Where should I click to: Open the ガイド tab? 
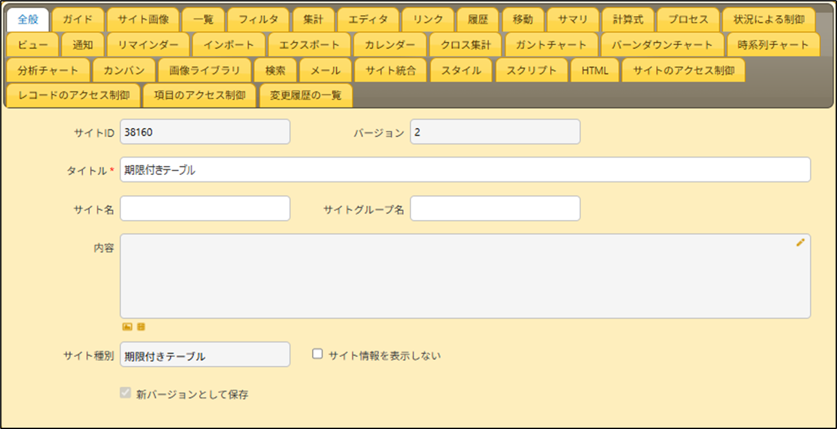(x=78, y=19)
